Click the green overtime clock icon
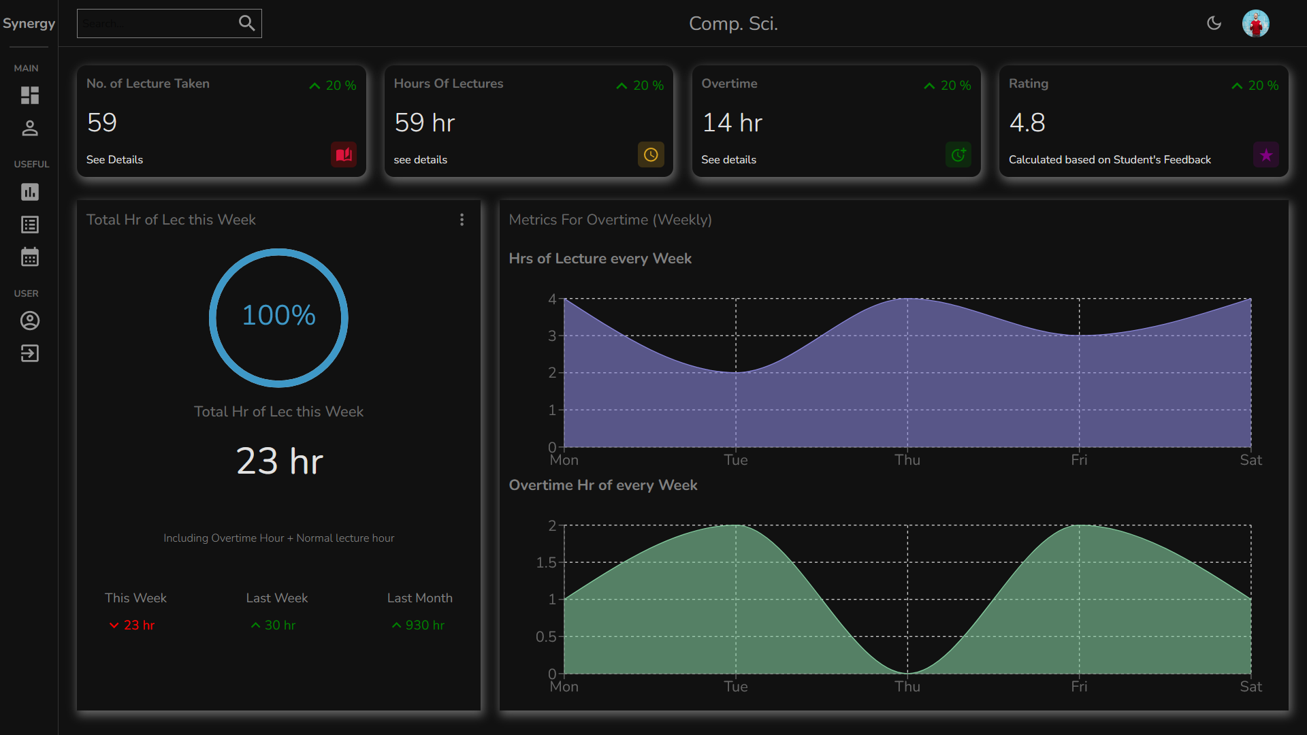Viewport: 1307px width, 735px height. (x=958, y=154)
